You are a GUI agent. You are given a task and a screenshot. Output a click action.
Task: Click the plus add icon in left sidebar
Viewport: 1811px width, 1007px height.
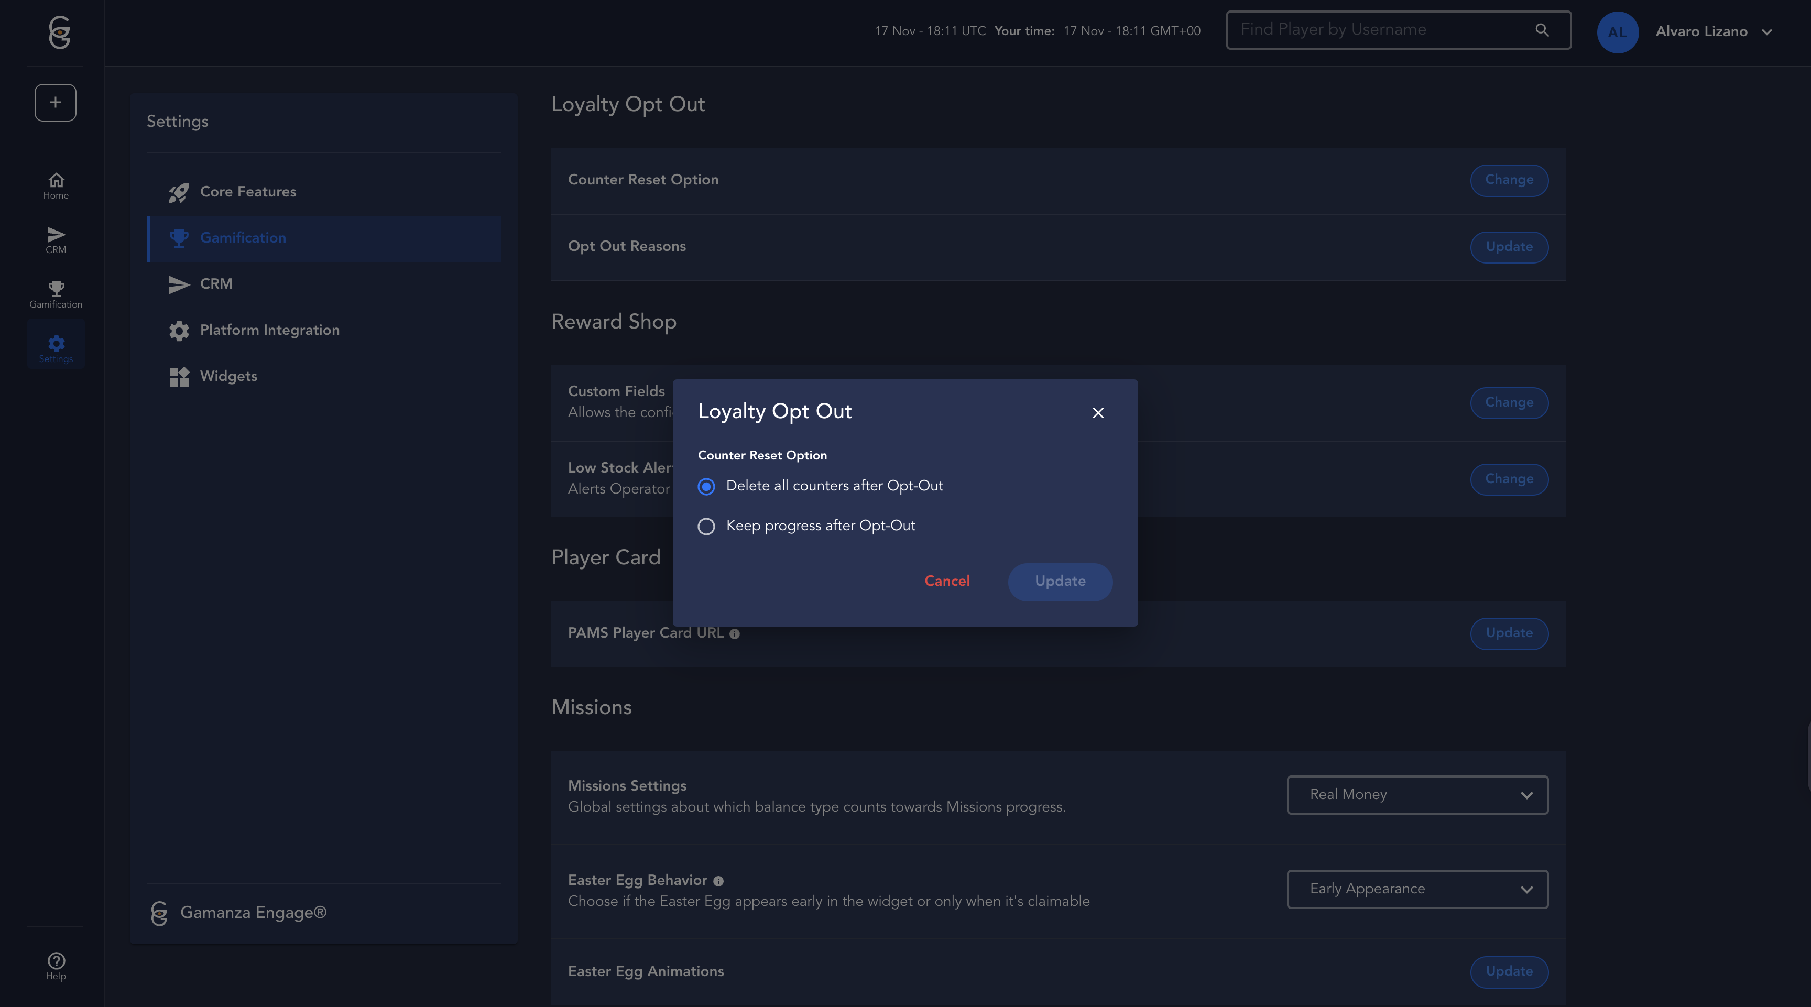click(x=56, y=103)
